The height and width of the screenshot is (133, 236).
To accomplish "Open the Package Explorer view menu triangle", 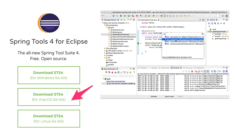I will pos(128,19).
